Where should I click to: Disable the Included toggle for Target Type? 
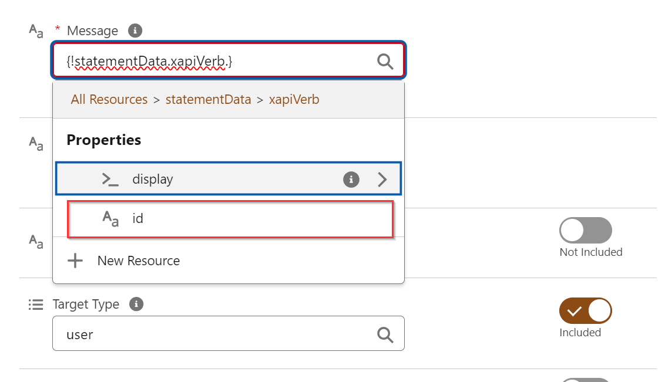(585, 310)
